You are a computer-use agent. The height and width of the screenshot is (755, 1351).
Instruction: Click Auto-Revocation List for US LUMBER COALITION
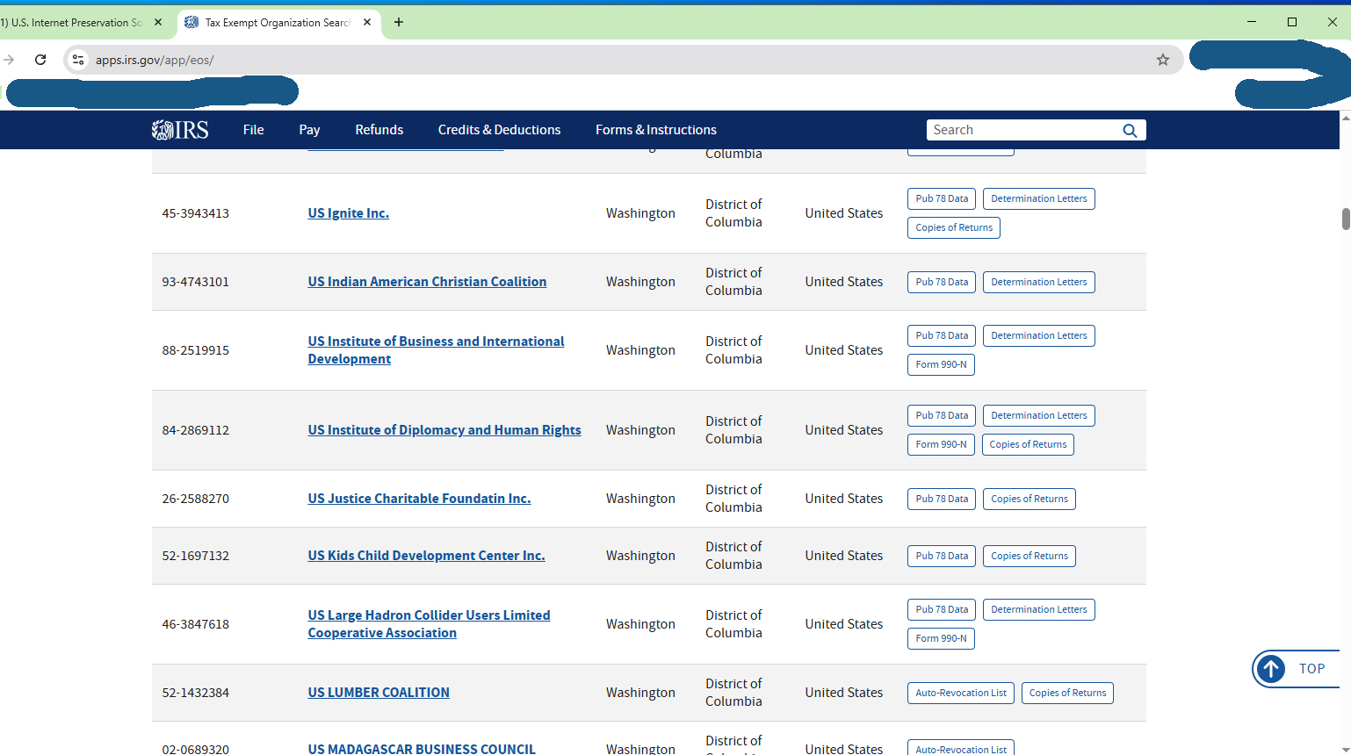tap(961, 694)
